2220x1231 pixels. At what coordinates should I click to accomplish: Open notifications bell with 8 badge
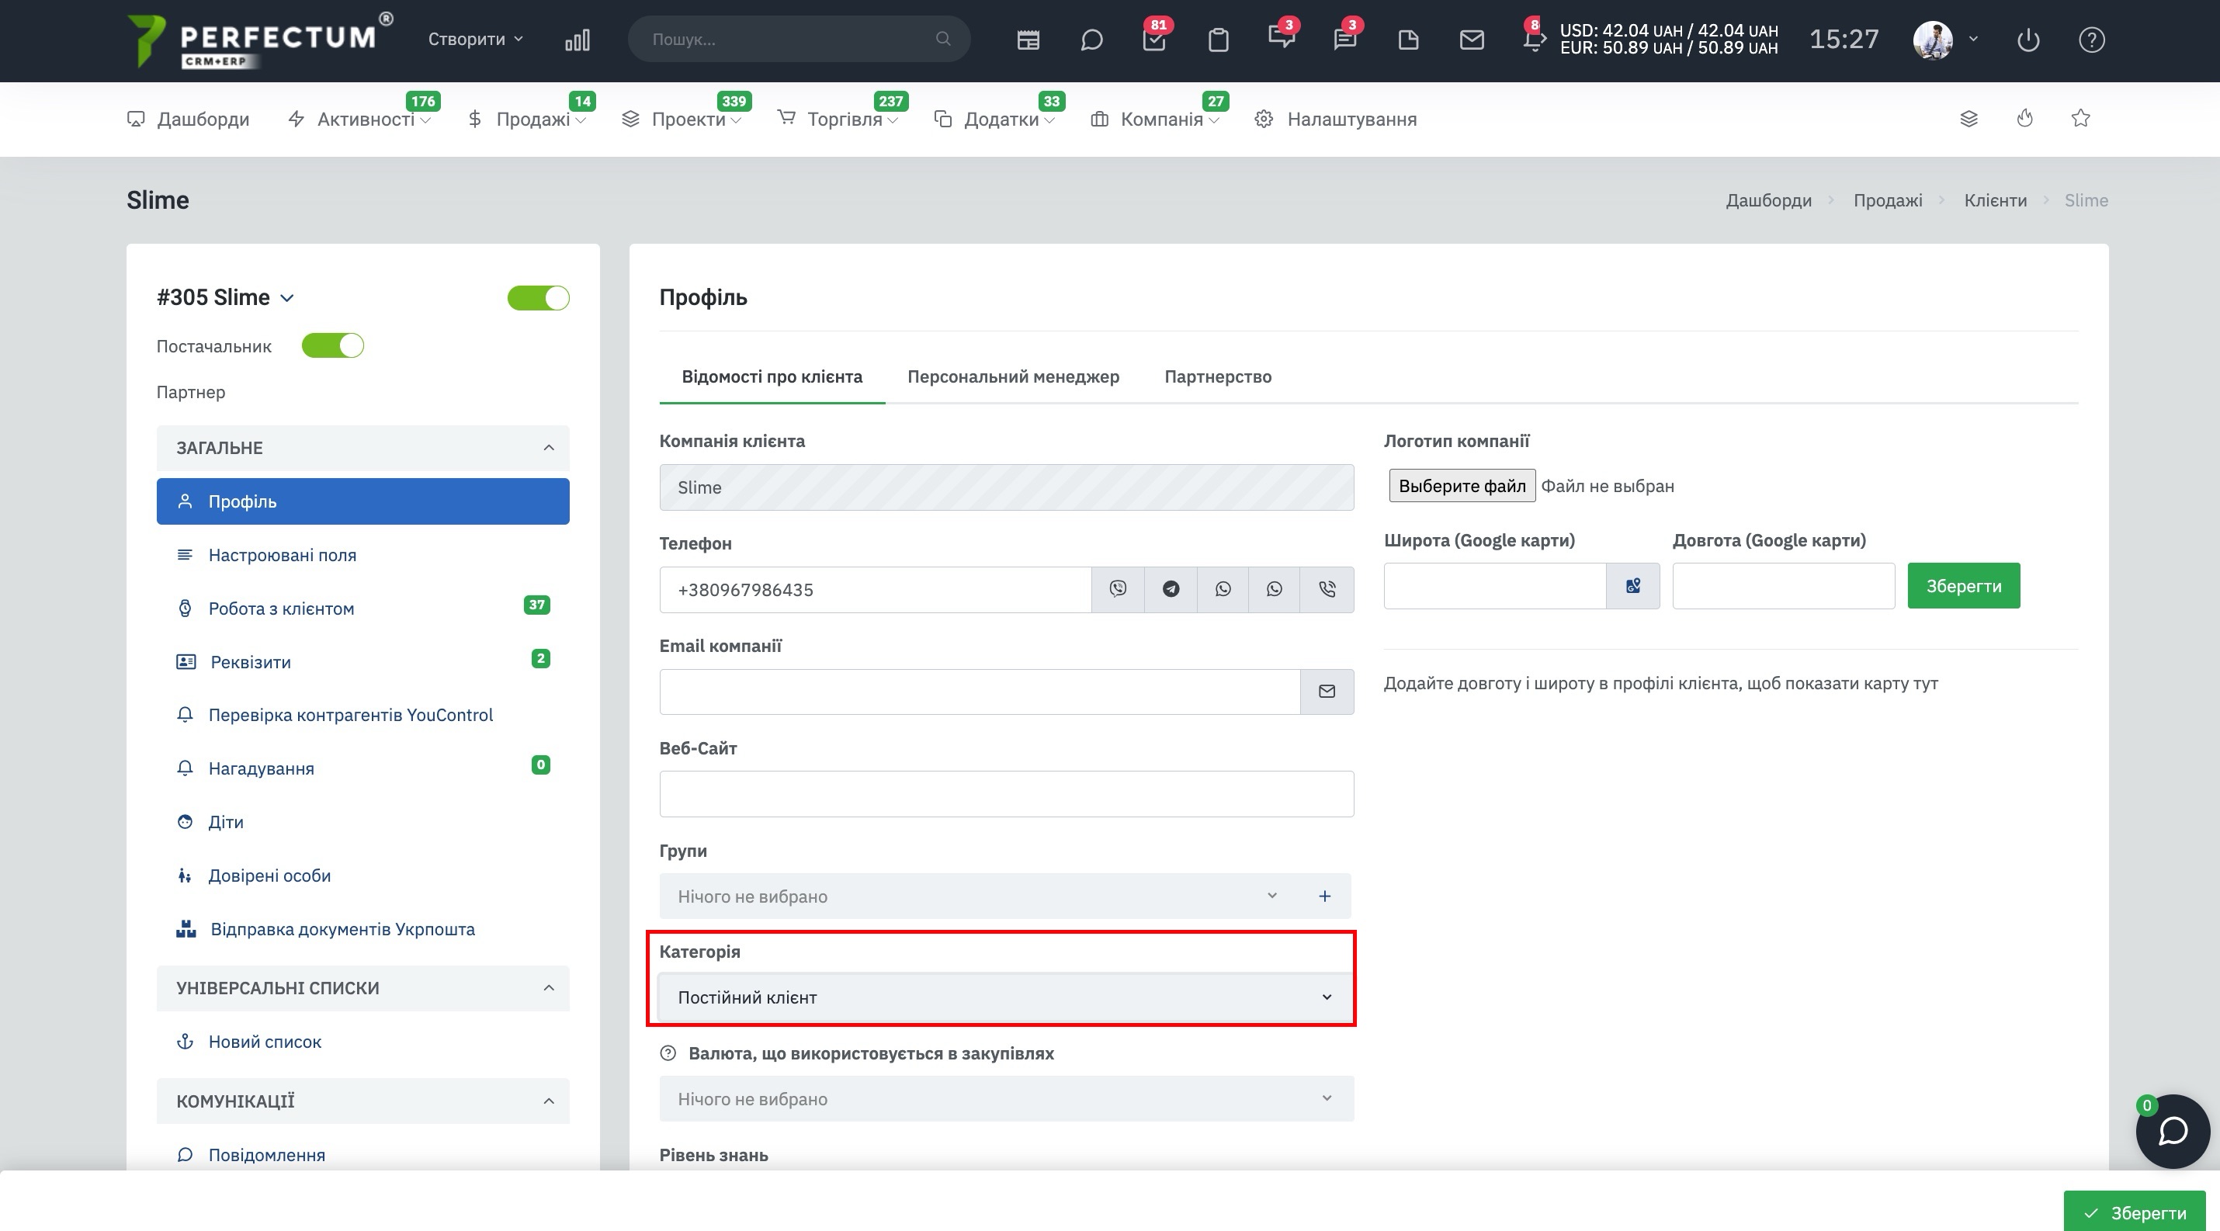click(1532, 38)
